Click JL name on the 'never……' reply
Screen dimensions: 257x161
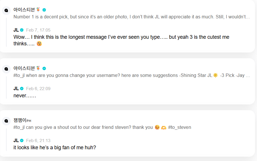pos(16,88)
